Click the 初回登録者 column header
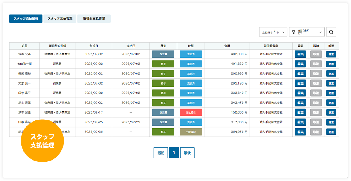This screenshot has height=181, width=351. click(271, 46)
